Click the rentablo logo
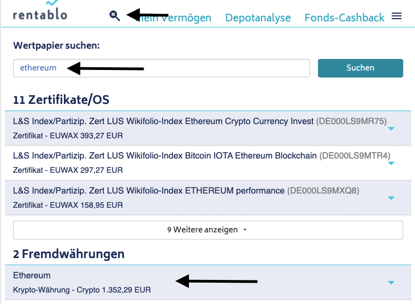 click(x=40, y=12)
